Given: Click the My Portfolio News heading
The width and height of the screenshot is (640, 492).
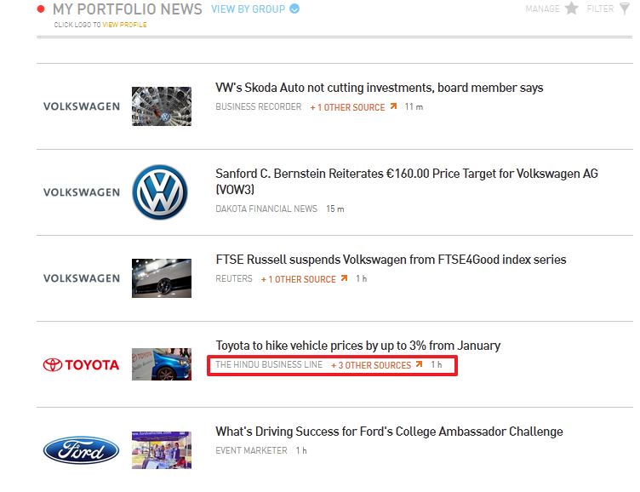Looking at the screenshot, I should tap(128, 9).
